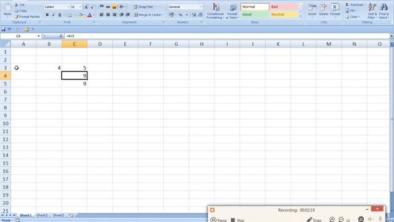This screenshot has width=394, height=222.
Task: Apply the Bad cell style
Action: point(283,7)
